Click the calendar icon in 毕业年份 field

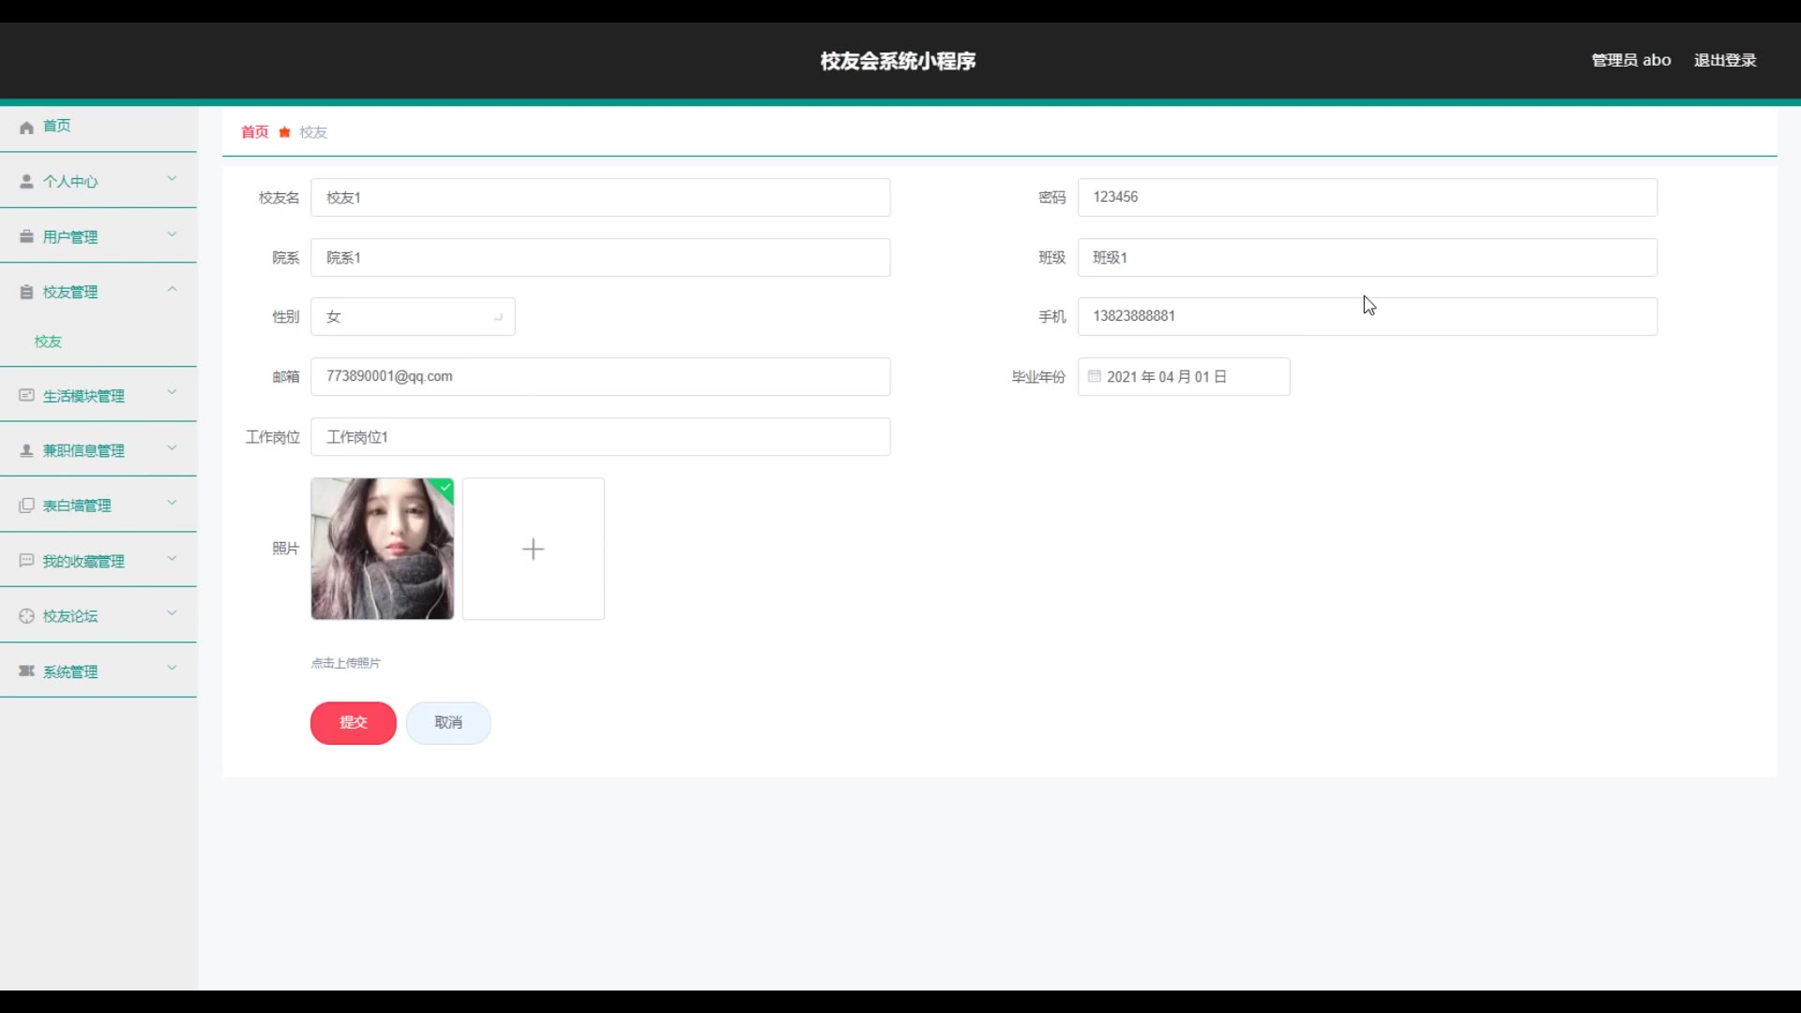pyautogui.click(x=1094, y=376)
